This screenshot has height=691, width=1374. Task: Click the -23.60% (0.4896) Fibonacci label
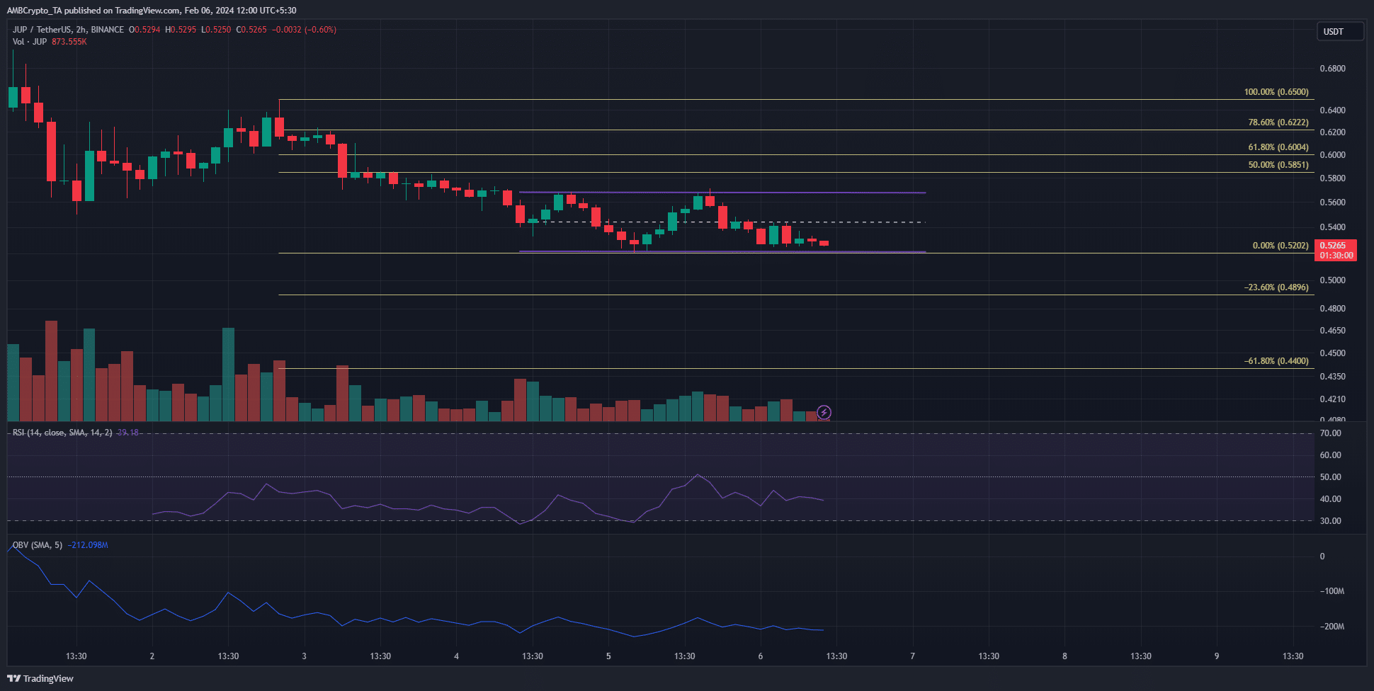(1276, 287)
